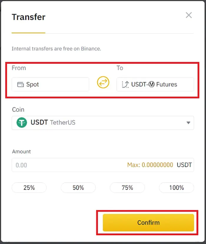Swap From and To accounts using the arrows icon

[102, 83]
